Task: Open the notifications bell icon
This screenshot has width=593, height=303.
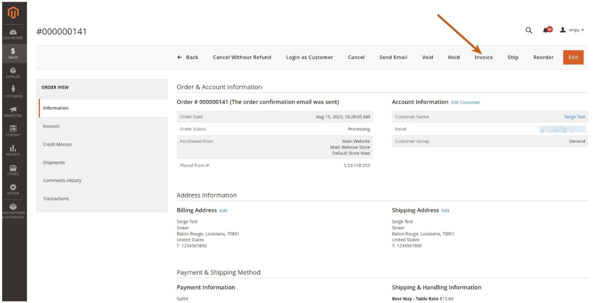Action: click(547, 30)
